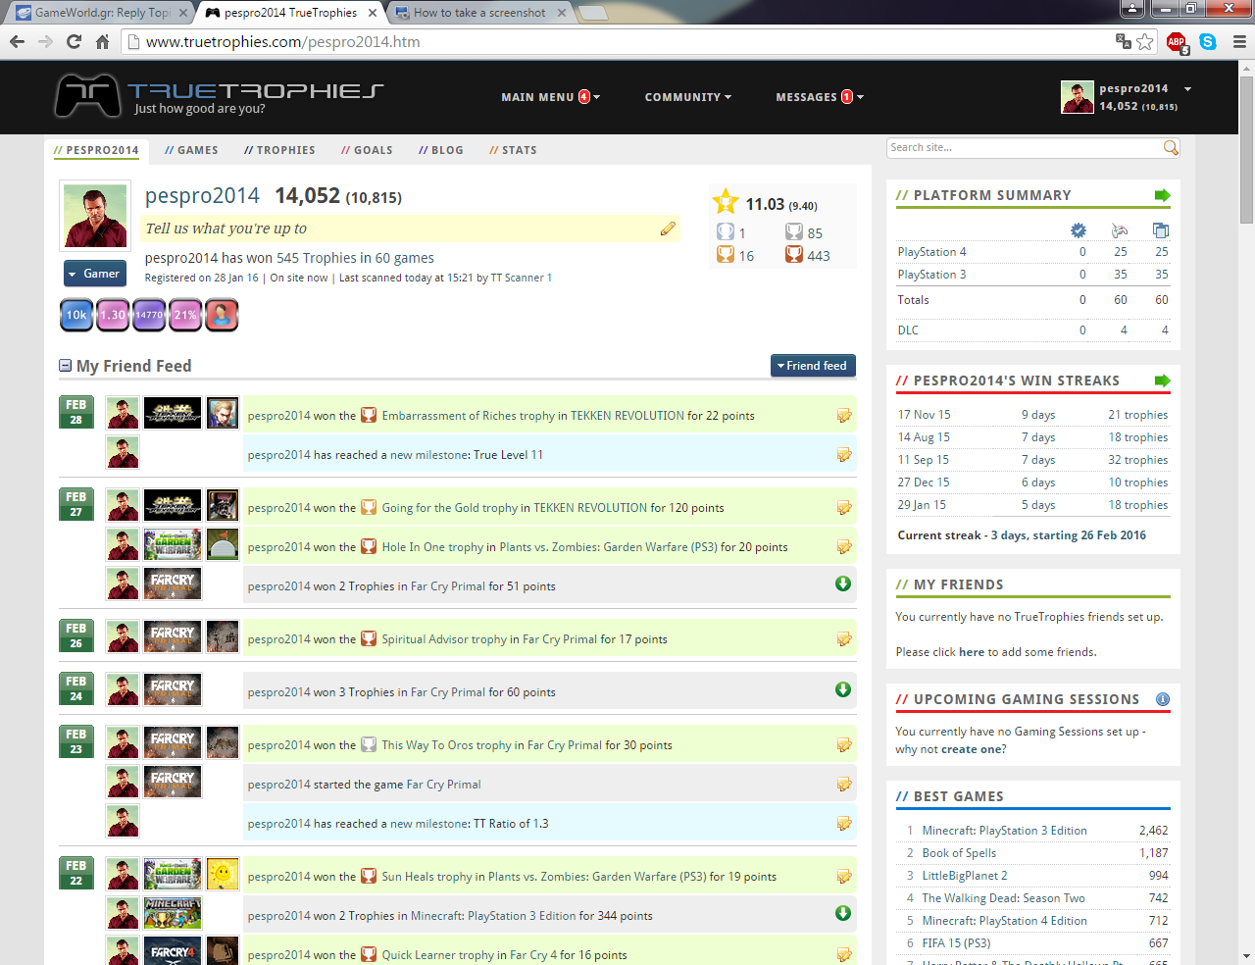Image resolution: width=1255 pixels, height=965 pixels.
Task: Open the Community dropdown
Action: [688, 97]
